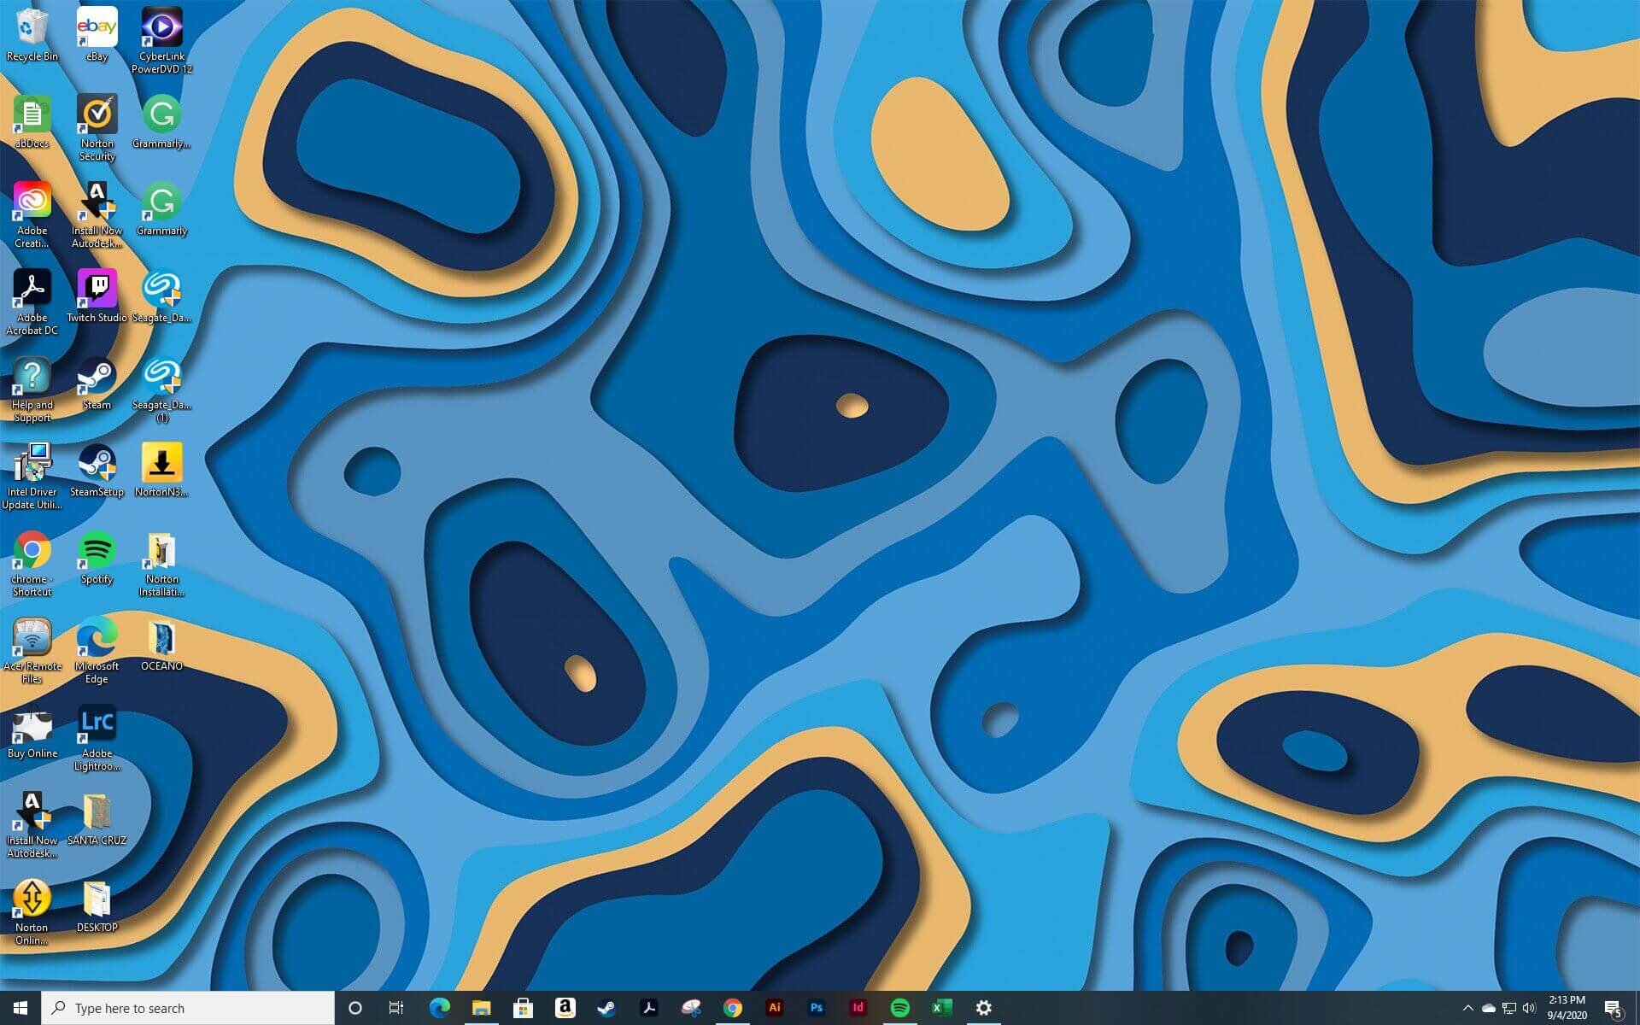Open Adobe Illustrator from the taskbar
The width and height of the screenshot is (1640, 1025).
[775, 1007]
